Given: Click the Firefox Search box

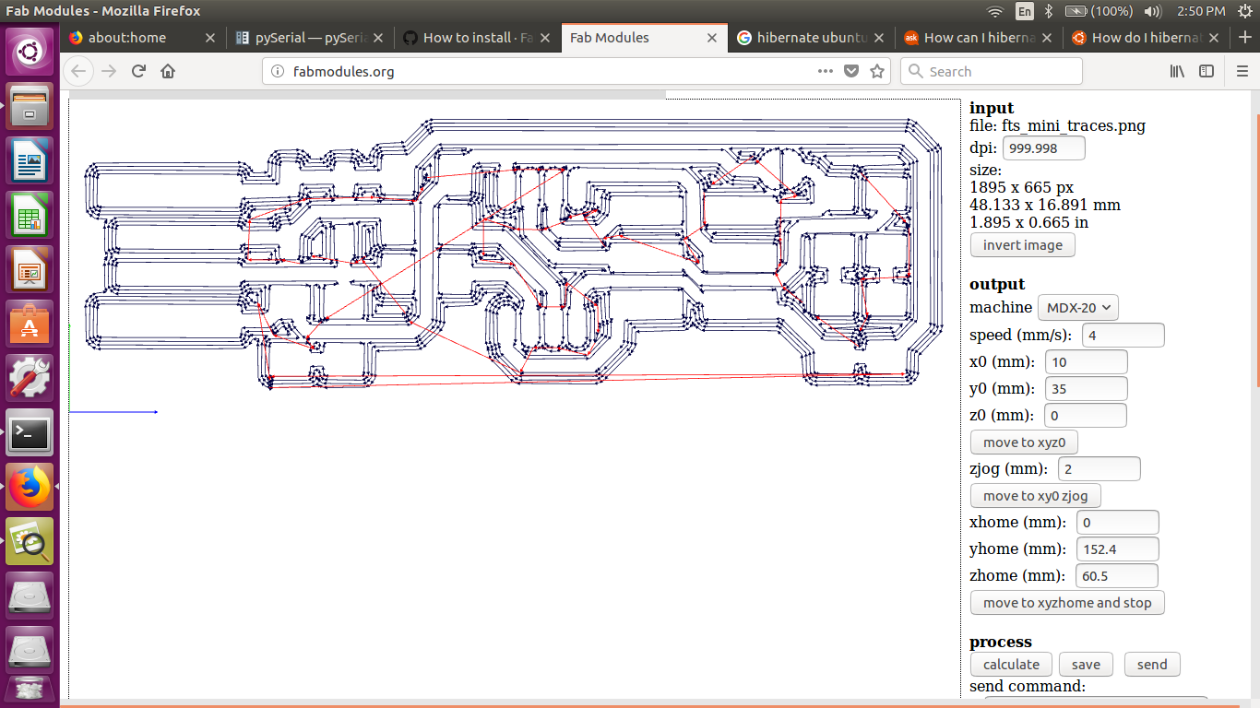Looking at the screenshot, I should [992, 71].
